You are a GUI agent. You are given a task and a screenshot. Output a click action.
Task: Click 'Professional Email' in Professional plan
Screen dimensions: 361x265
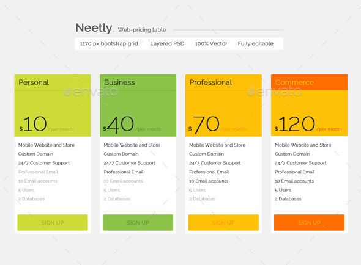pos(209,172)
